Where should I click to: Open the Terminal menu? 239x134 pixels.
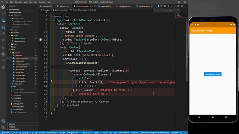tap(42, 2)
